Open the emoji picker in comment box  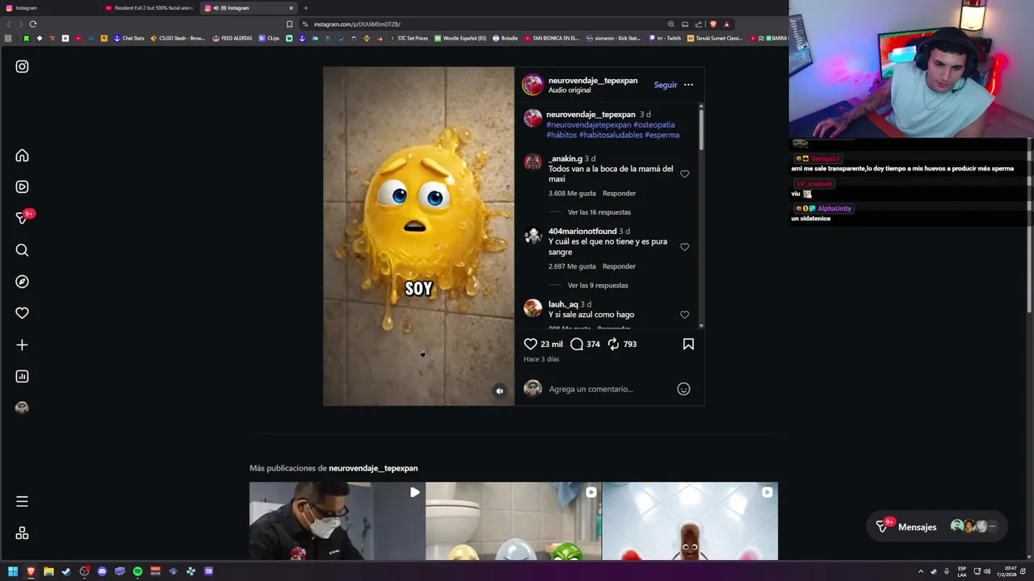click(683, 389)
